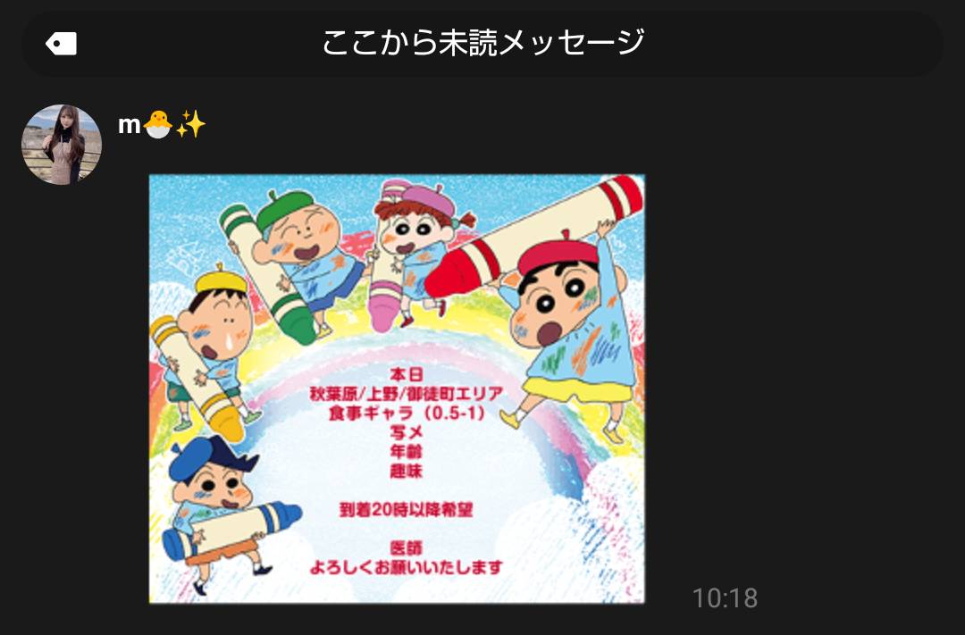
Task: Open sender's profile picture avatar
Action: click(x=62, y=145)
